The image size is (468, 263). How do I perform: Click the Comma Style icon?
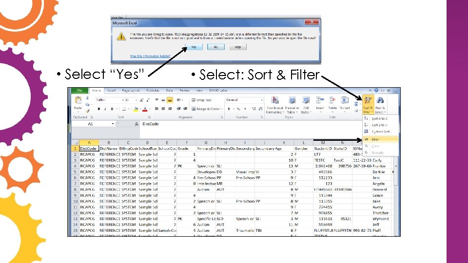click(245, 109)
